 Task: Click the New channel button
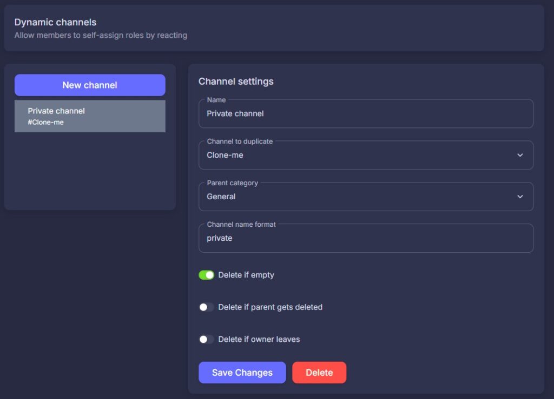[x=90, y=85]
